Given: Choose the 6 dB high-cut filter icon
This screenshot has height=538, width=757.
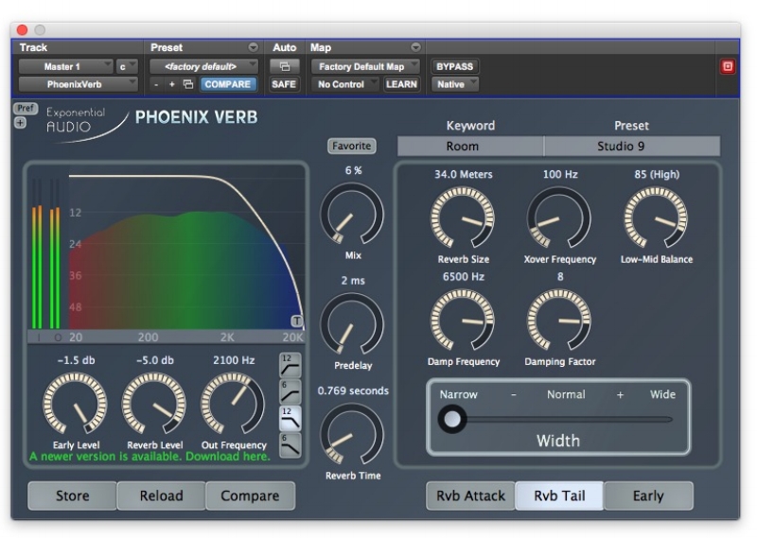Looking at the screenshot, I should coord(290,445).
